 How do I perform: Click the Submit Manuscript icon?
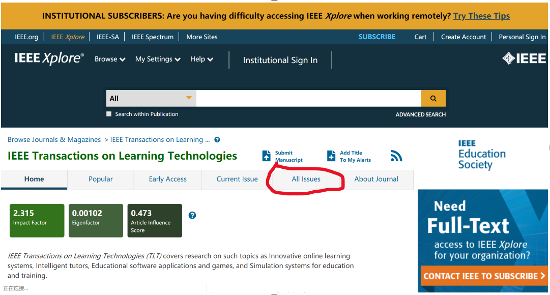click(x=267, y=156)
